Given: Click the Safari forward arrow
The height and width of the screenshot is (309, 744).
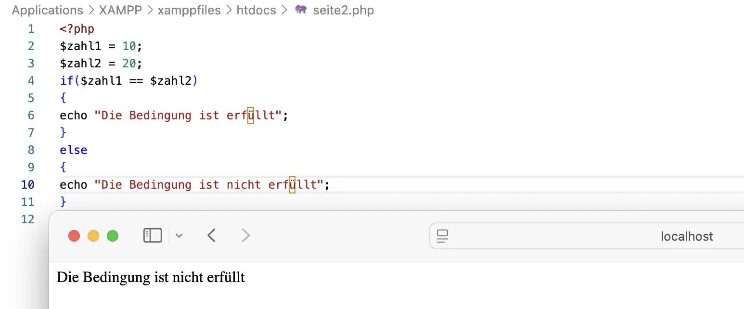Looking at the screenshot, I should pyautogui.click(x=245, y=235).
